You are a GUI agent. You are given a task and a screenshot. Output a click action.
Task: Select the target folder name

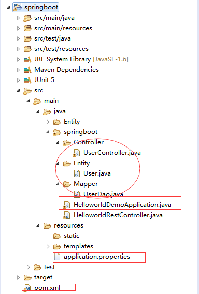coord(43,278)
